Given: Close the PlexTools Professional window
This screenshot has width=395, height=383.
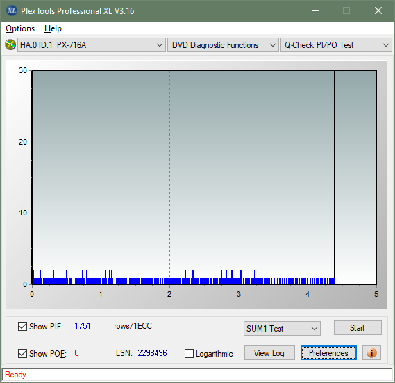Looking at the screenshot, I should (378, 10).
